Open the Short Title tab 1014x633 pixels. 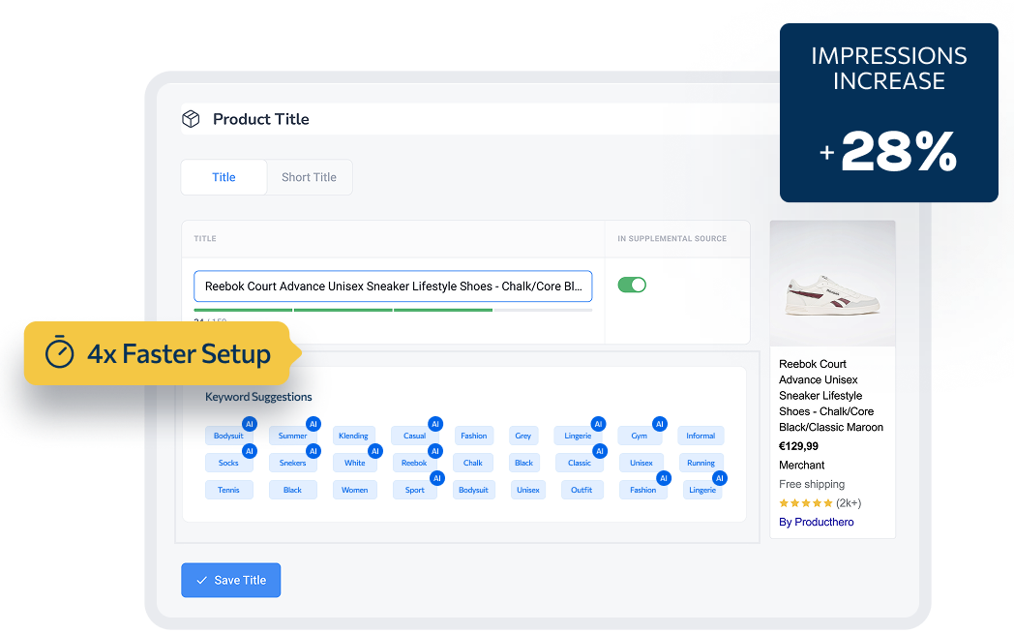309,177
